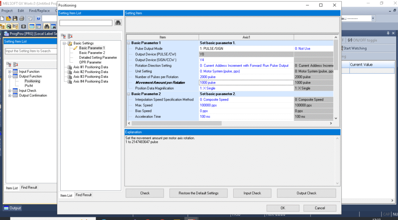
Task: Click the search field in Positioning Setting Item List
Action: 86,23
